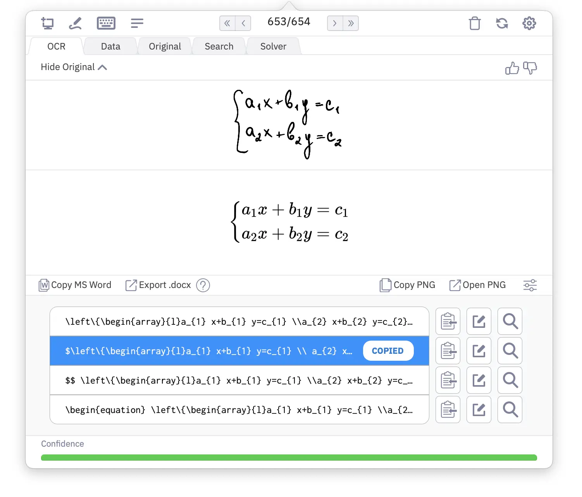Image resolution: width=582 pixels, height=497 pixels.
Task: Search using the equation format row
Action: tap(510, 410)
